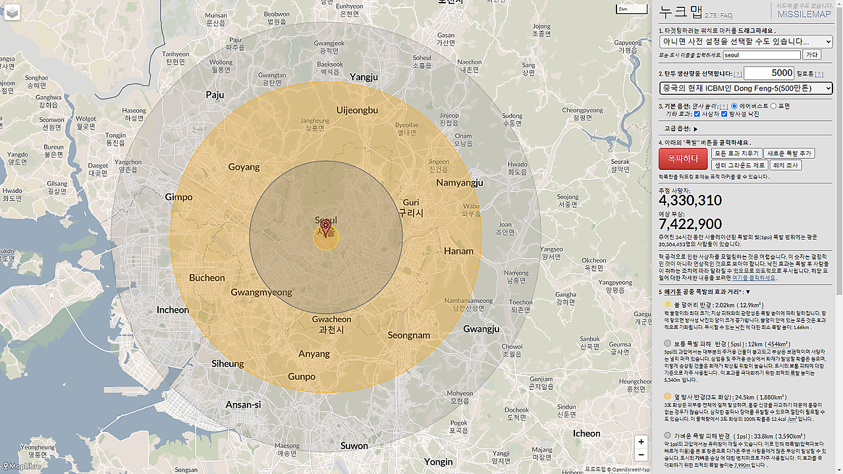This screenshot has width=843, height=474.
Task: Click the red target marker on Seoul
Action: [x=325, y=228]
